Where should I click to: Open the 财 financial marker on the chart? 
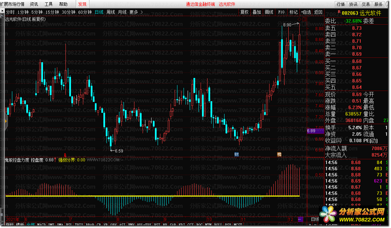236,154
